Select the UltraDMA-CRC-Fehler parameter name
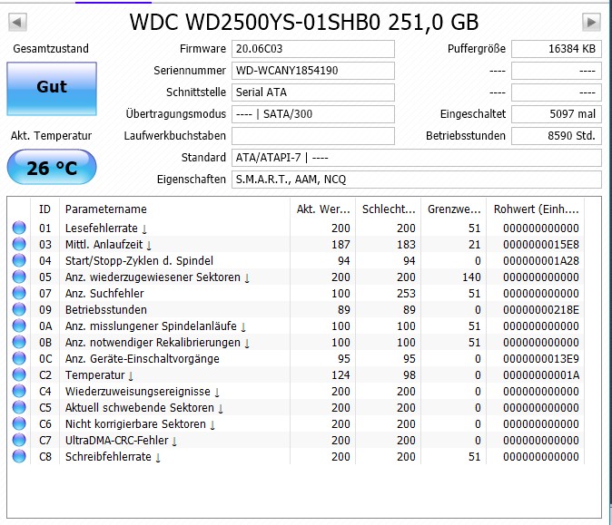Viewport: 612px width, 525px height. click(x=117, y=440)
